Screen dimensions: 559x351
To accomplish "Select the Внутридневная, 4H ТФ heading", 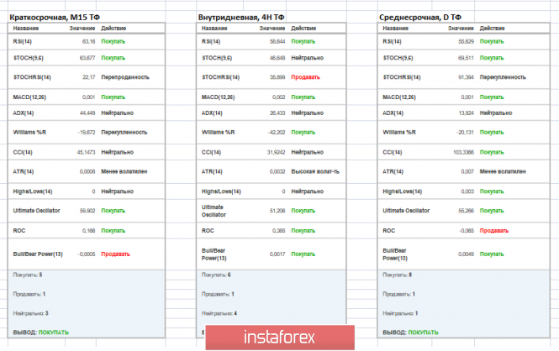I will [241, 17].
